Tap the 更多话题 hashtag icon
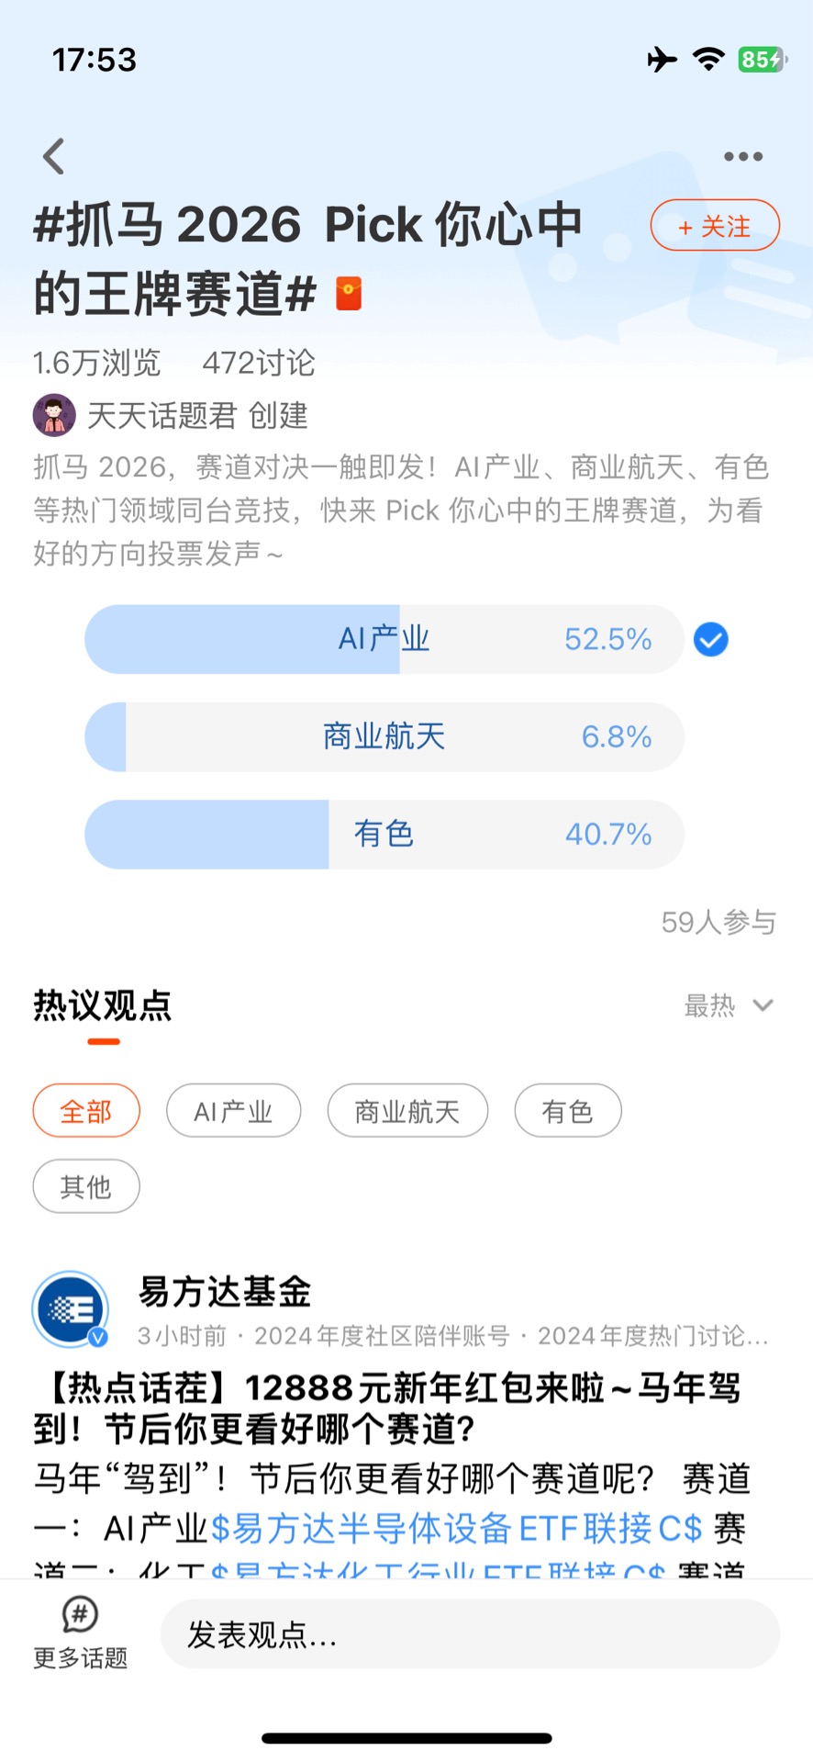Viewport: 813px width, 1762px height. [x=80, y=1612]
